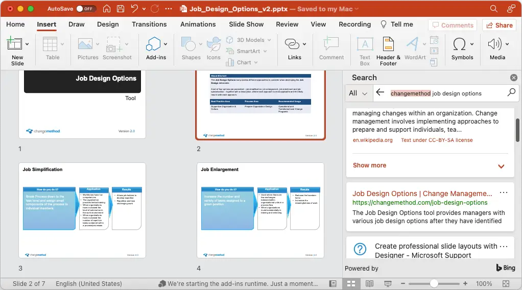
Task: Open the Animations tab
Action: tap(198, 25)
